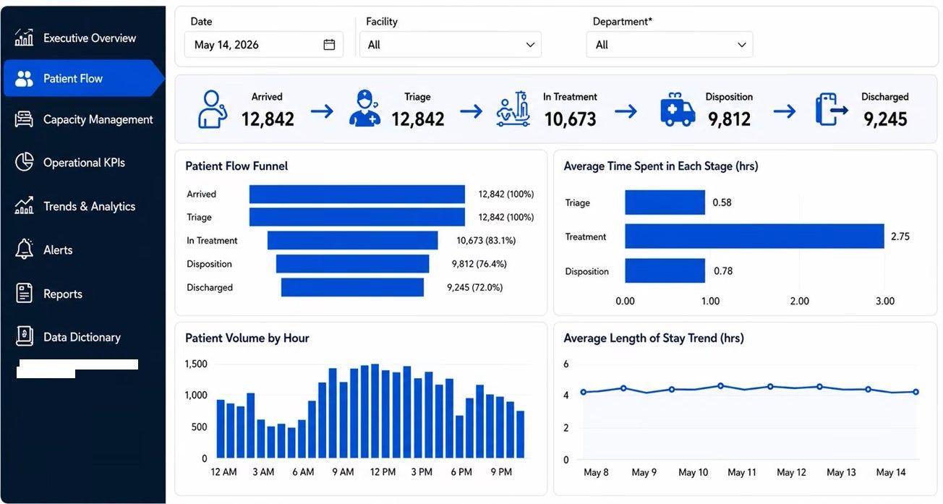Open the Data Dictionary page

pyautogui.click(x=83, y=337)
